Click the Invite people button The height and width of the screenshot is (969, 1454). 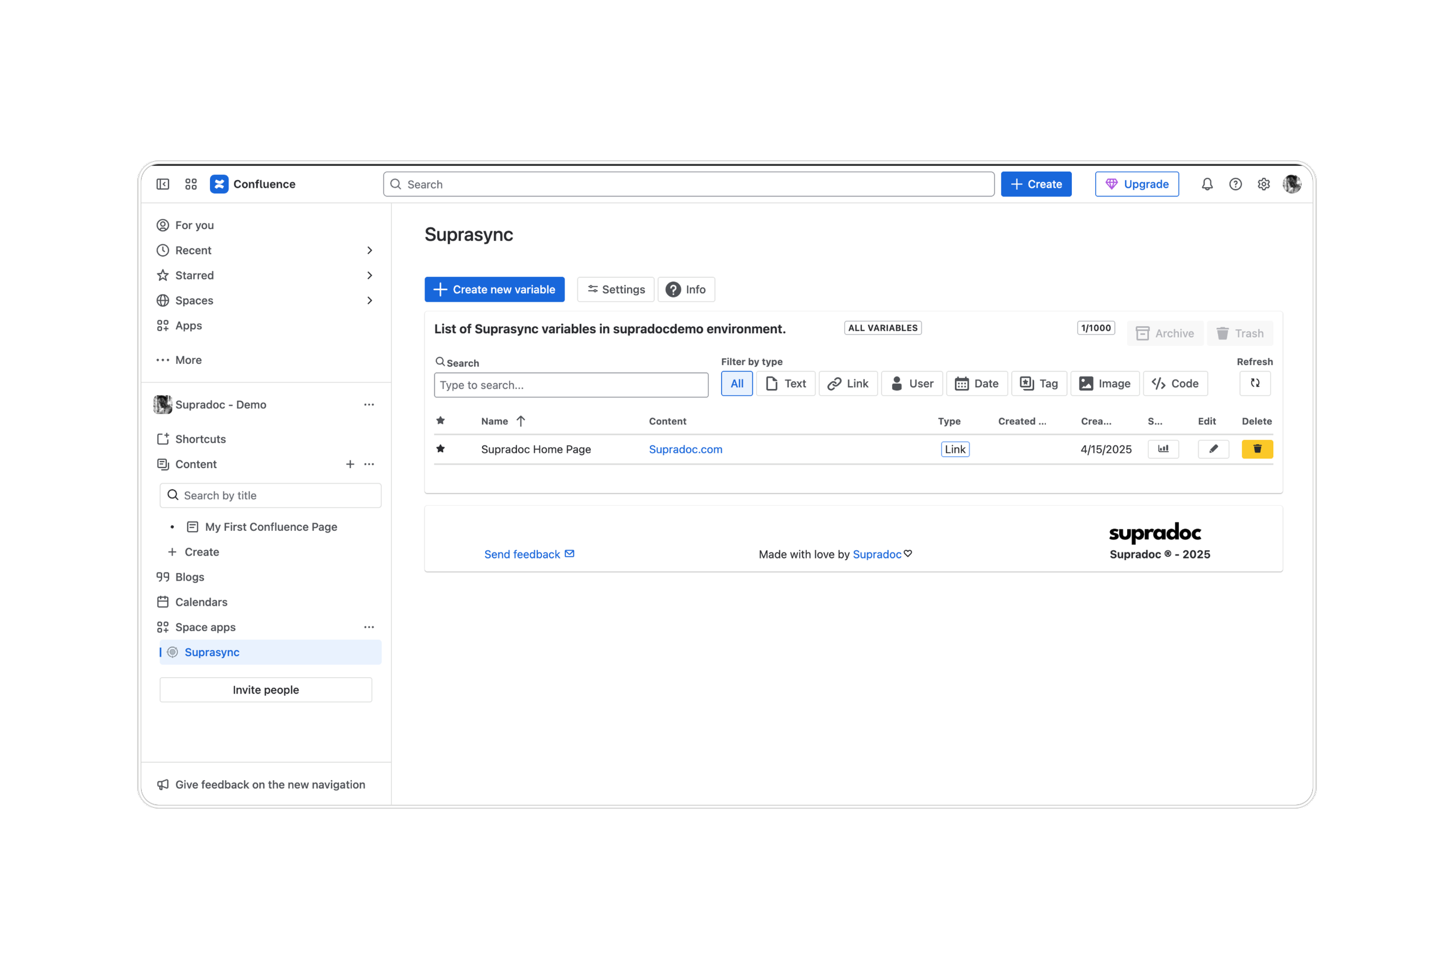(266, 689)
